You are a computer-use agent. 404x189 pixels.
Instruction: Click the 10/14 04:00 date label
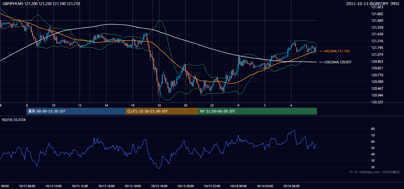[x=291, y=186]
